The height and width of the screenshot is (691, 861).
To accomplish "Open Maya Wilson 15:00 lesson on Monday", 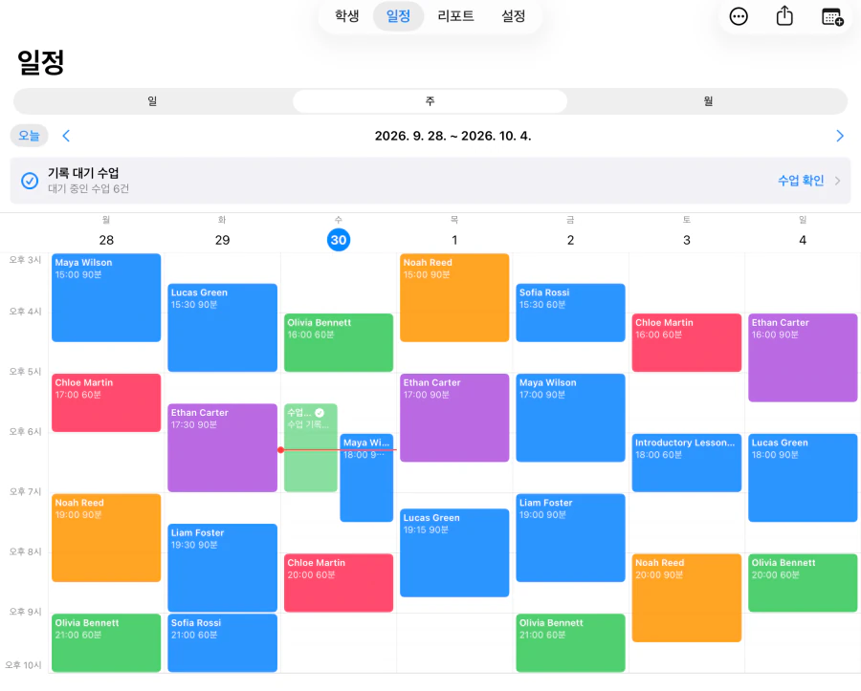I will pos(106,298).
